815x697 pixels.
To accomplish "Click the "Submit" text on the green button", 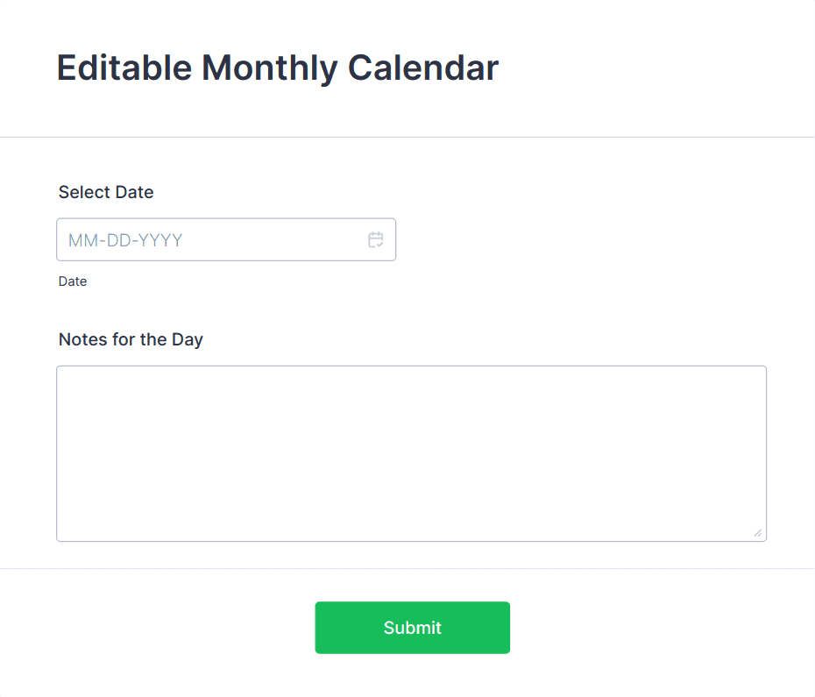I will [412, 628].
